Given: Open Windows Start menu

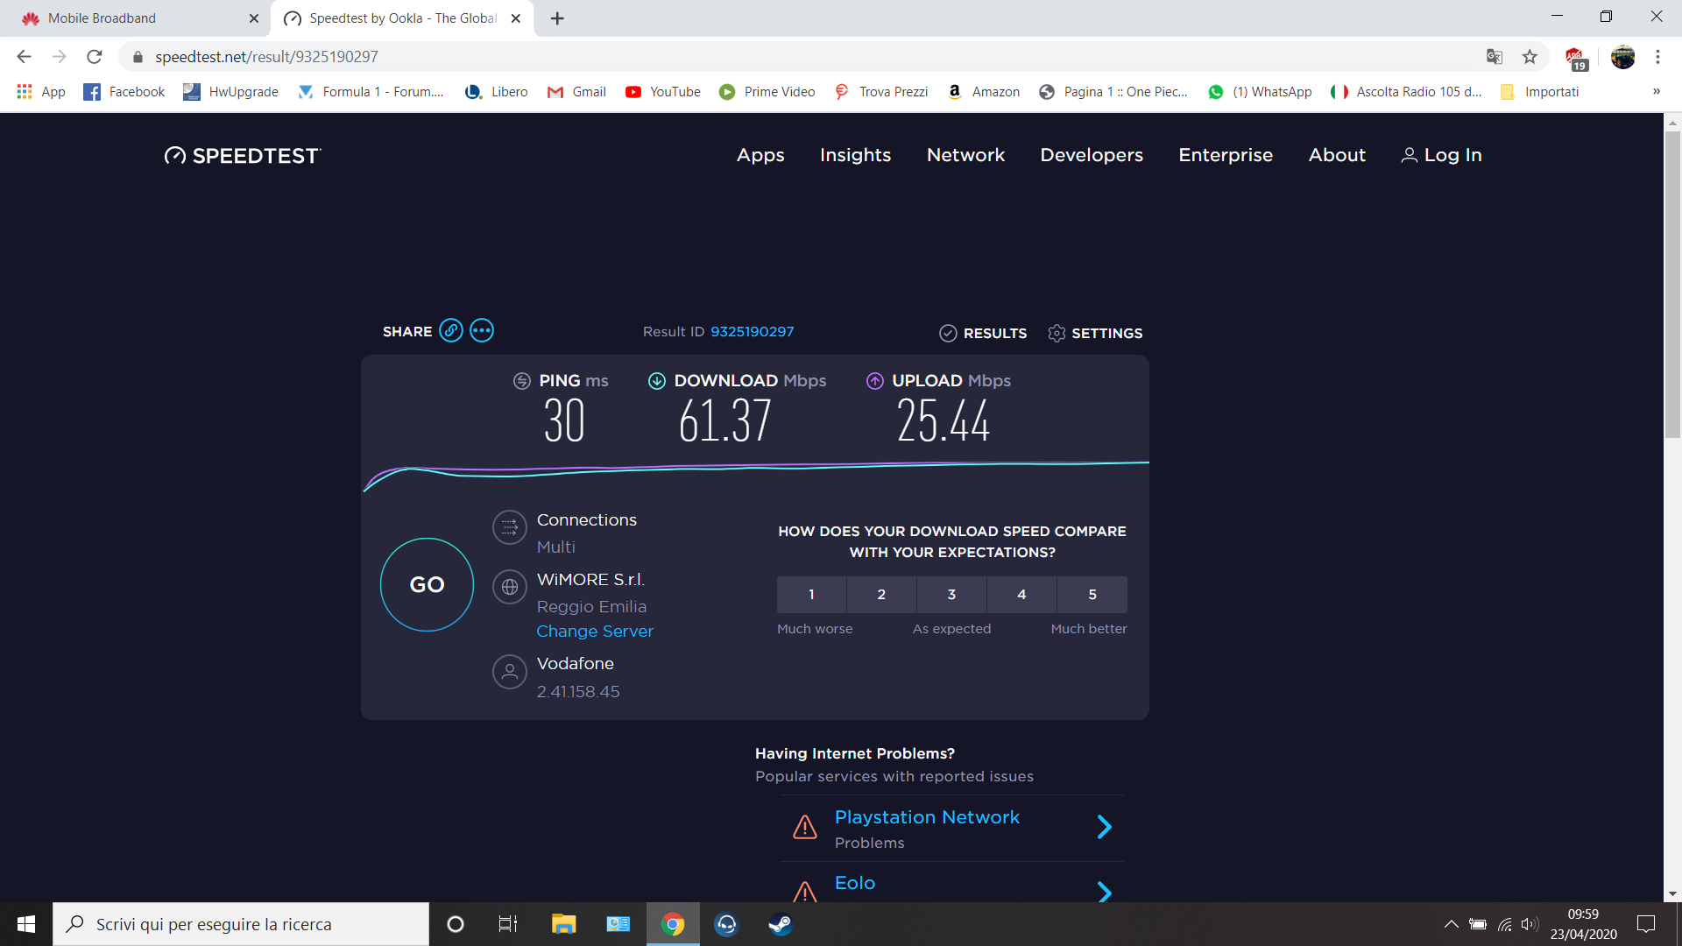Looking at the screenshot, I should pos(26,924).
